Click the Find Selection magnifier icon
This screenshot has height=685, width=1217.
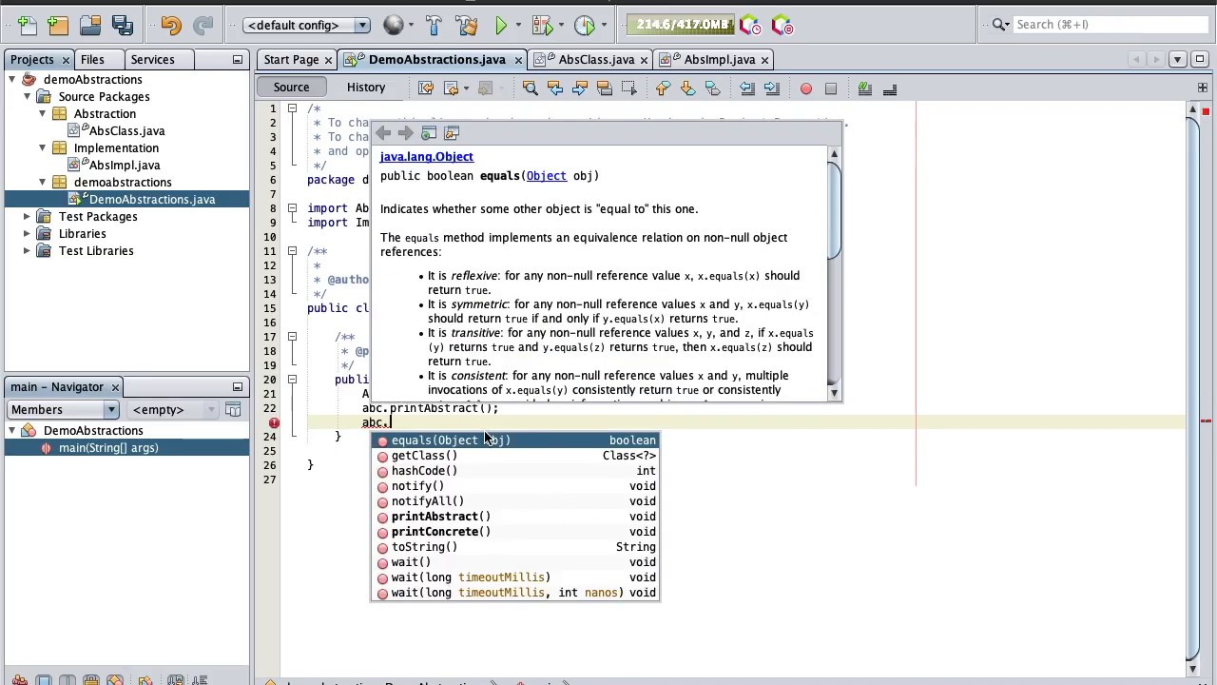[531, 88]
